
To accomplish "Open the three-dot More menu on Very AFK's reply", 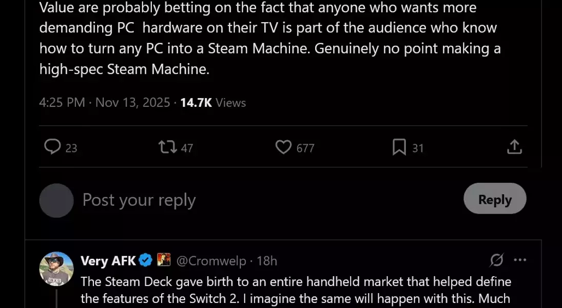I will pos(520,260).
